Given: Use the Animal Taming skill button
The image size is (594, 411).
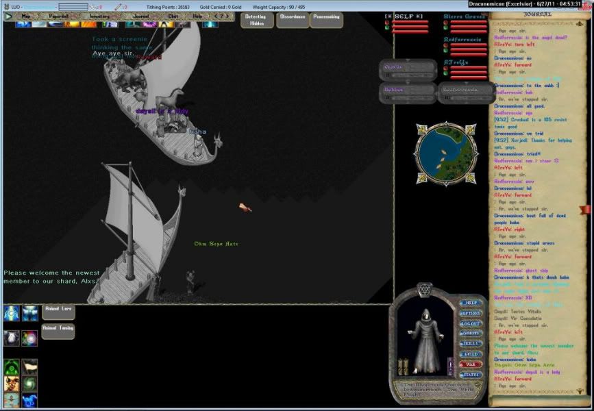Looking at the screenshot, I should click(x=58, y=332).
